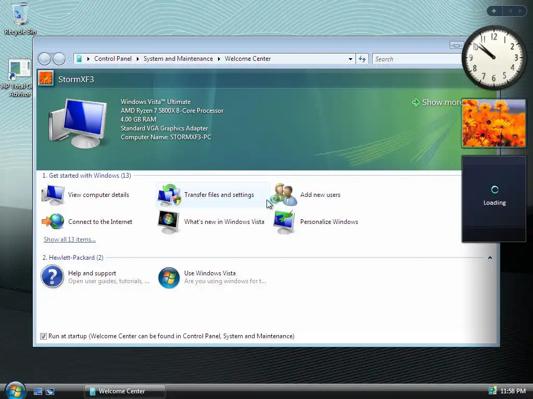Open the View computer details icon
Viewport: 533px width, 399px height.
53,195
